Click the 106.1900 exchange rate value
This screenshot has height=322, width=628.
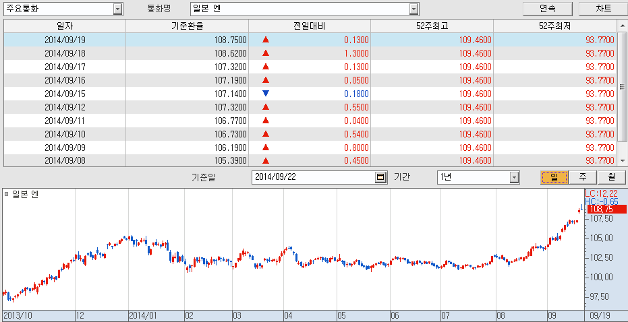(230, 148)
